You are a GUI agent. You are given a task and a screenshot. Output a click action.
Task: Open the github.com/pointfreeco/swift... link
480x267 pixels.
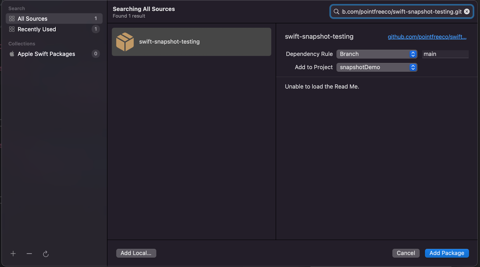coord(427,37)
